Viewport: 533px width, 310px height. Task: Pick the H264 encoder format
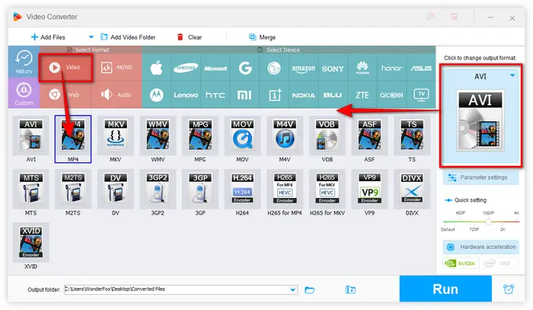[242, 193]
